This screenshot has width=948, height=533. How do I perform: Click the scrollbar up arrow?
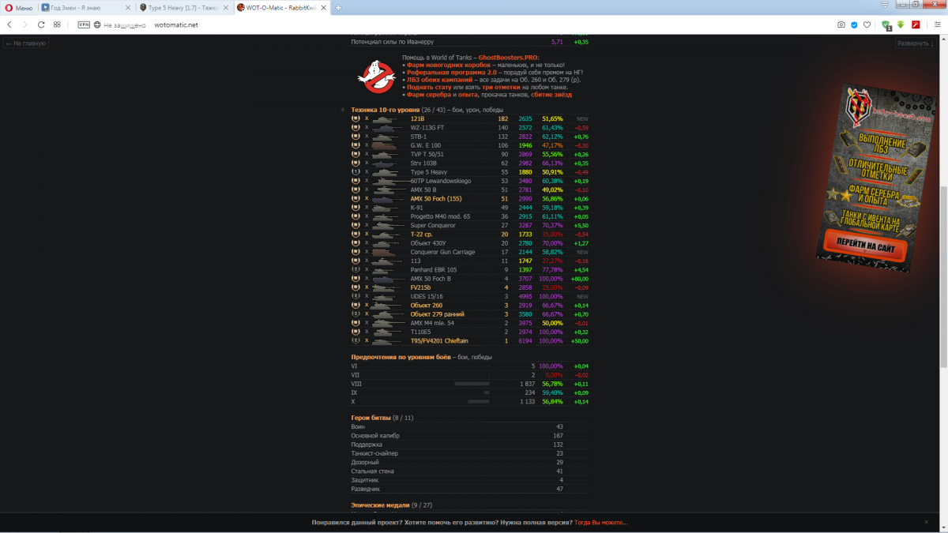[944, 39]
